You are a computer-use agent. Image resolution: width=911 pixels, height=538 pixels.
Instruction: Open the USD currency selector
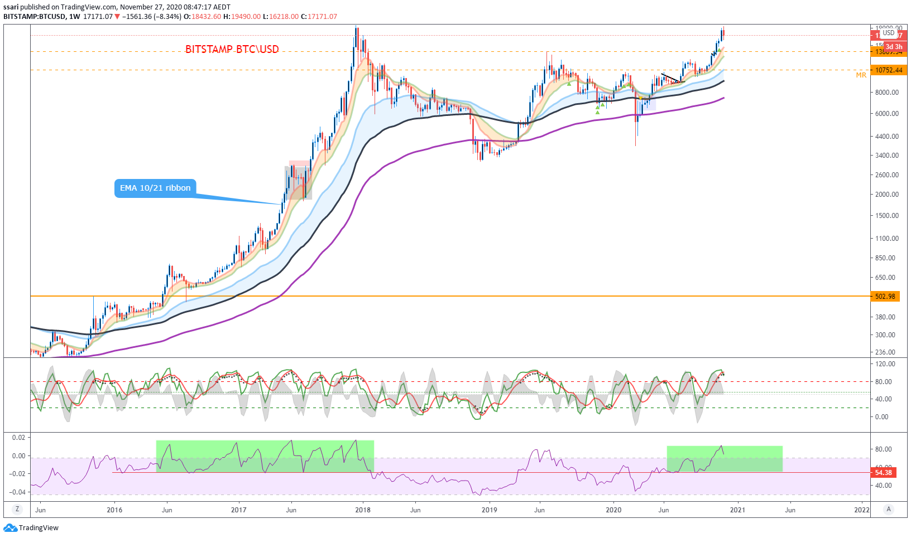pos(889,33)
